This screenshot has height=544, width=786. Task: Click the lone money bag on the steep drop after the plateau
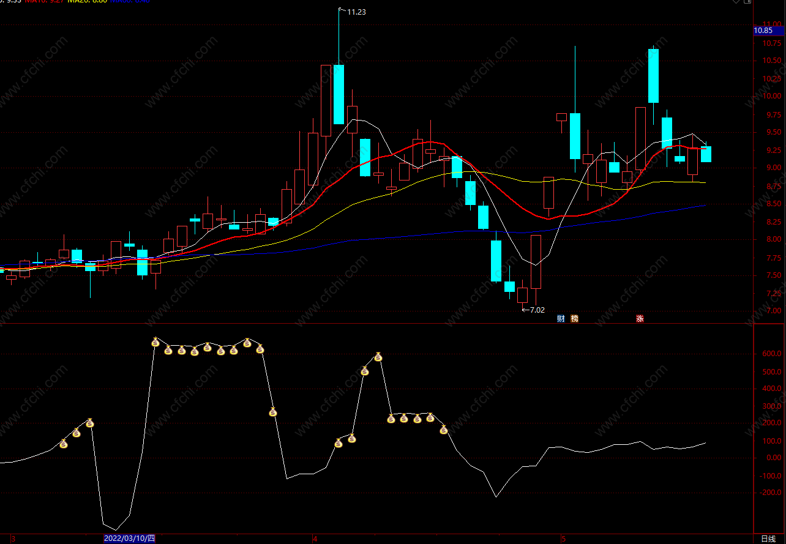pos(273,412)
